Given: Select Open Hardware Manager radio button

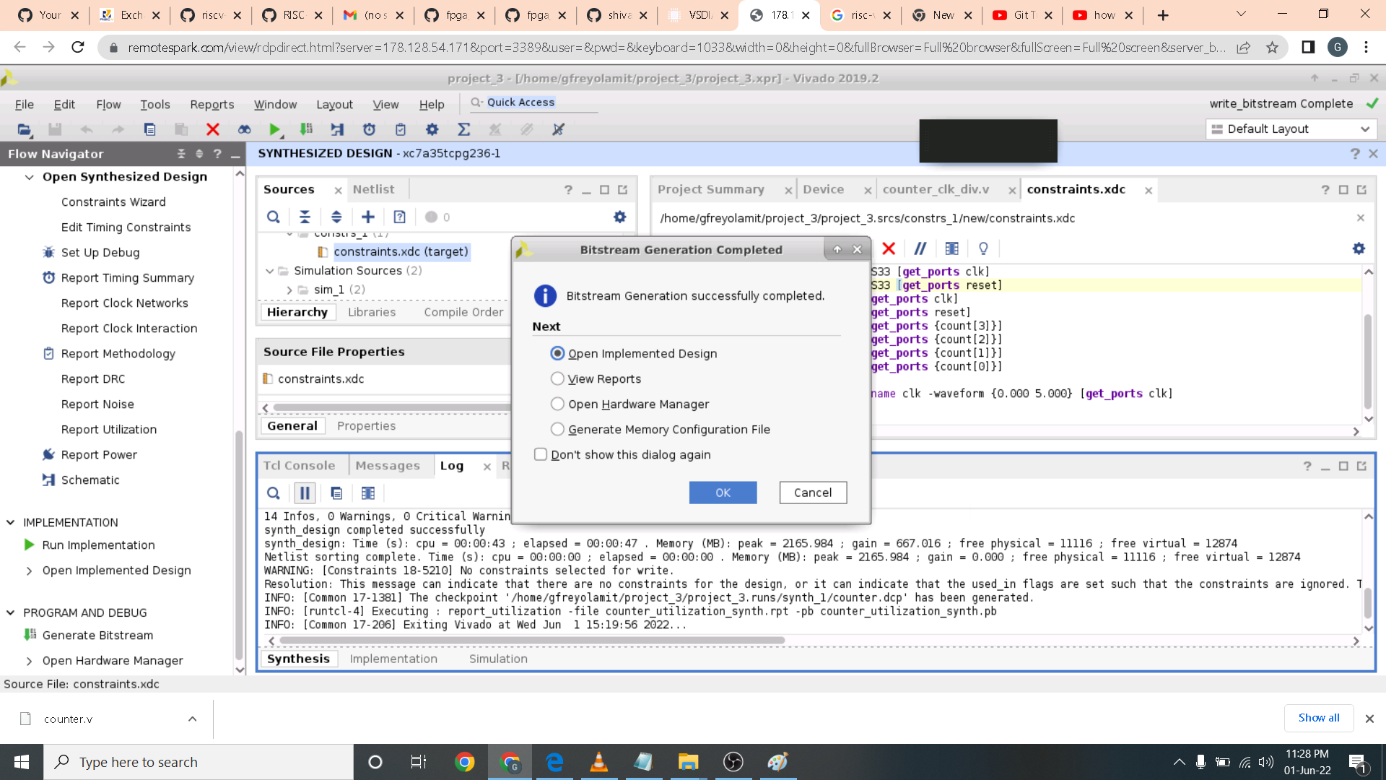Looking at the screenshot, I should (557, 404).
